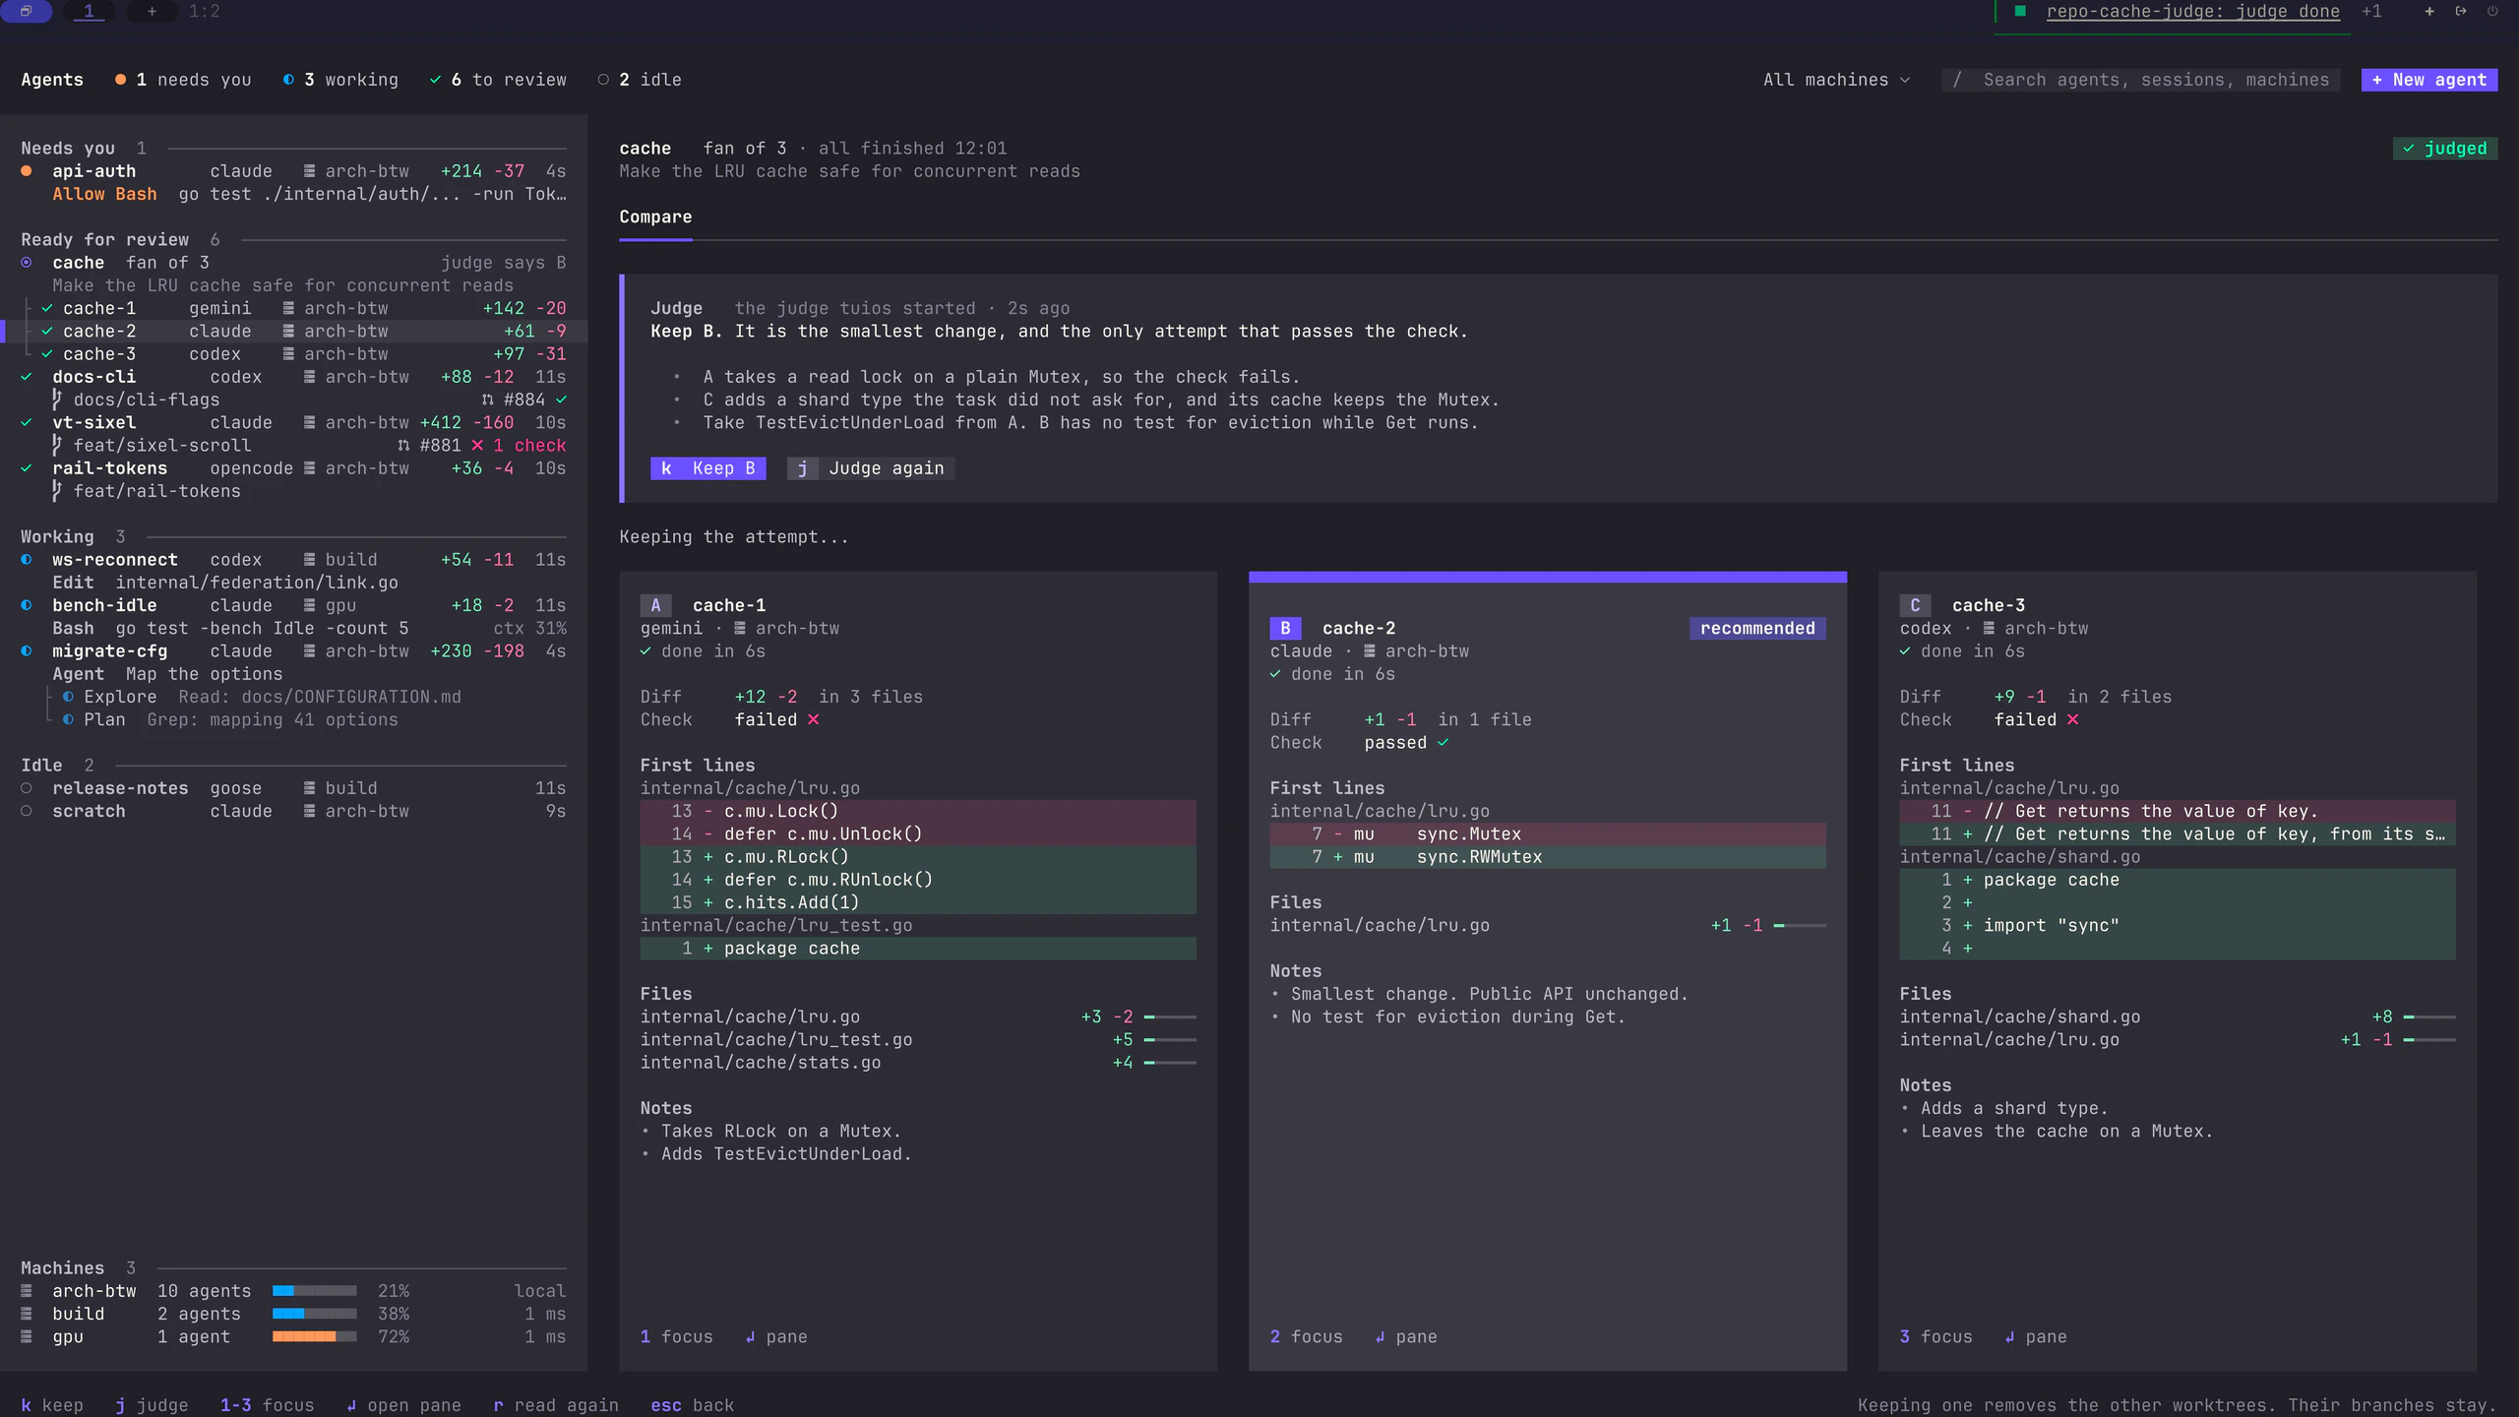
Task: Add a new tab with the plus icon
Action: 152,11
